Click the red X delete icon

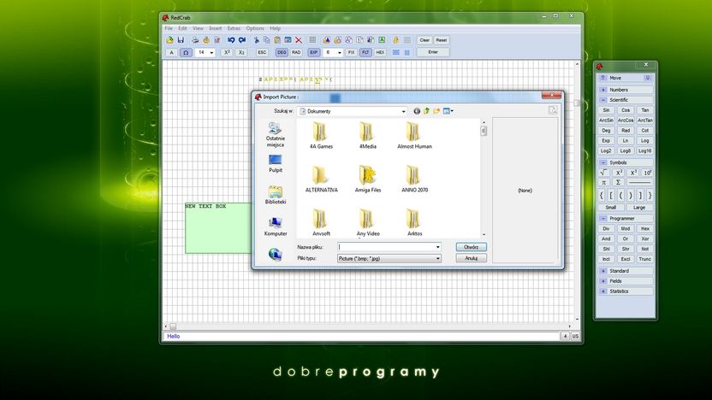coord(299,40)
